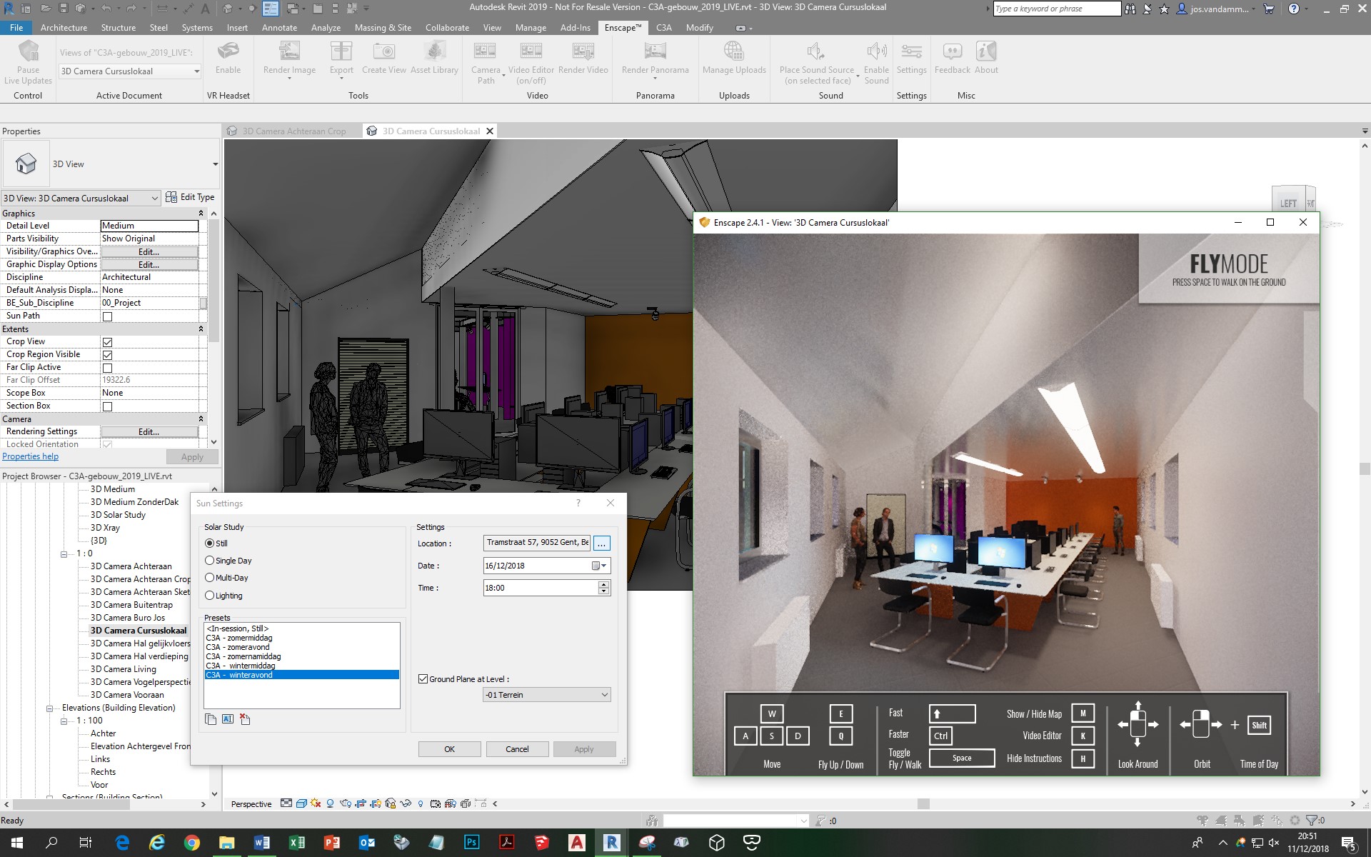Toggle Far Clip Active checkbox
The image size is (1371, 857).
click(x=107, y=368)
